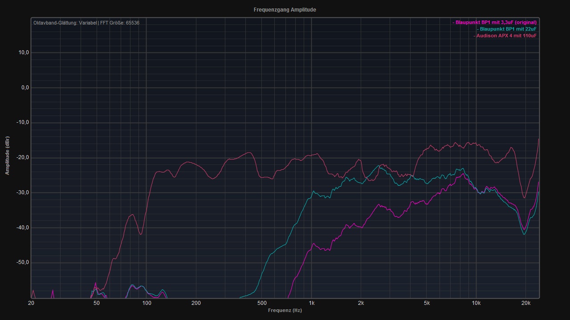
Task: Click the "Frequenzgang Amplitude" chart title
Action: [285, 10]
